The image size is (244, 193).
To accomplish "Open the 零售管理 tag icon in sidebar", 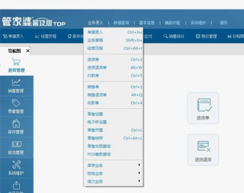I will coord(16,103).
